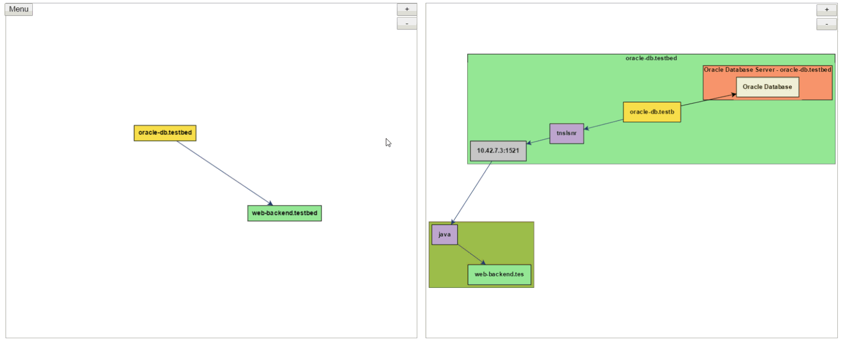842x342 pixels.
Task: Open the Menu button
Action: (x=19, y=9)
